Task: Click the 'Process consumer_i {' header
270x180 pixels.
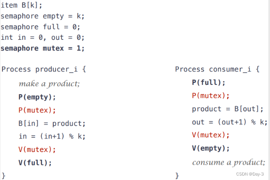Action: coord(217,69)
